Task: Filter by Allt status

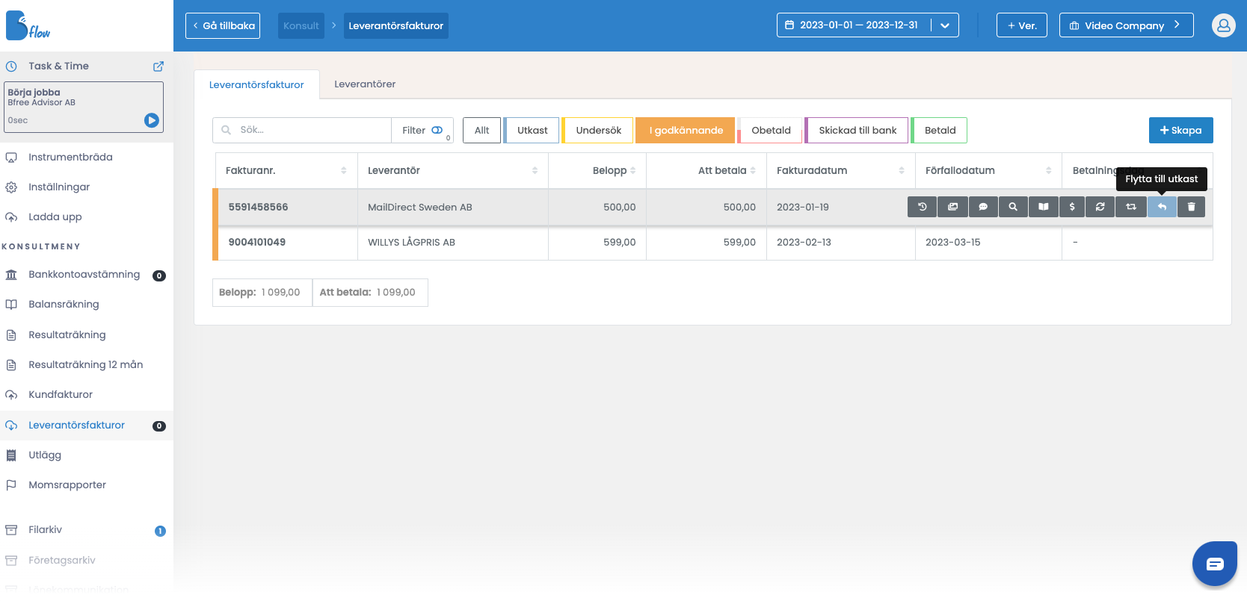Action: pos(481,130)
